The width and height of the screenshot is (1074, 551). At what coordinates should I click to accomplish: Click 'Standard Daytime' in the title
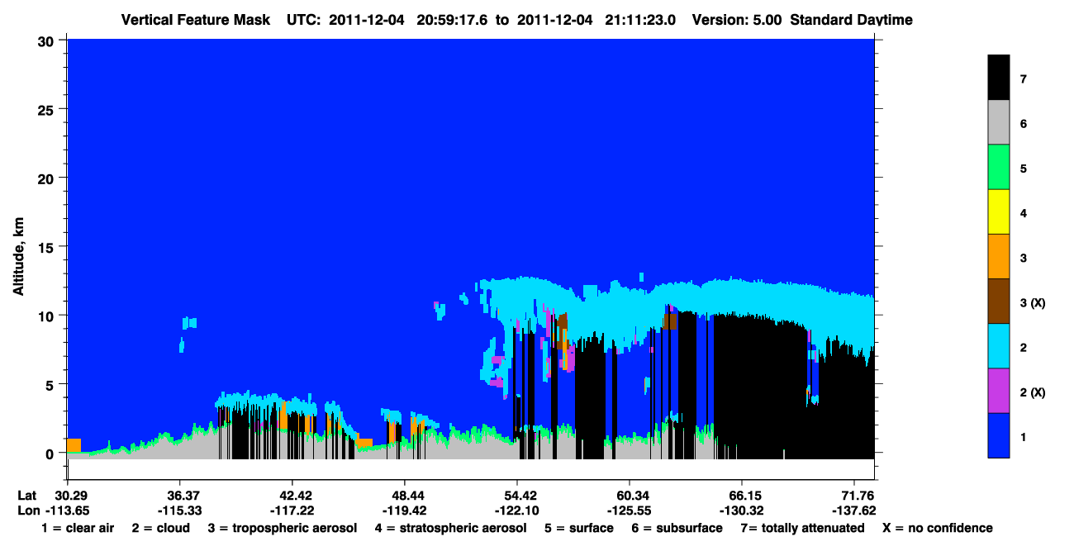pyautogui.click(x=851, y=20)
